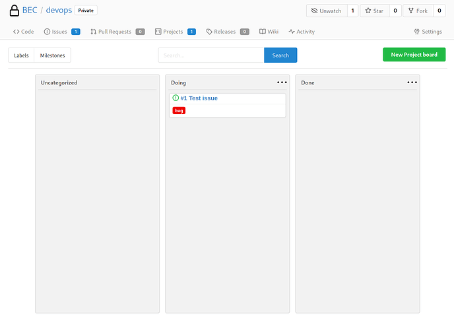Click the Settings tools icon

(416, 32)
